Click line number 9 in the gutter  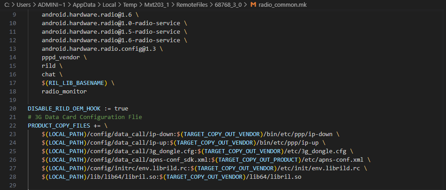tap(14, 15)
